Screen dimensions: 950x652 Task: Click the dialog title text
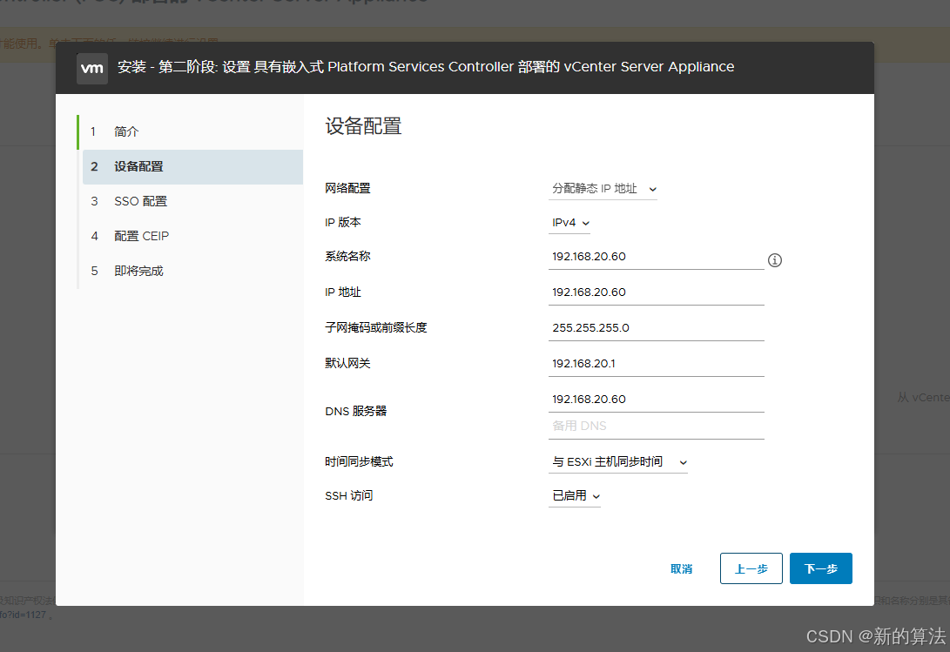pyautogui.click(x=426, y=67)
